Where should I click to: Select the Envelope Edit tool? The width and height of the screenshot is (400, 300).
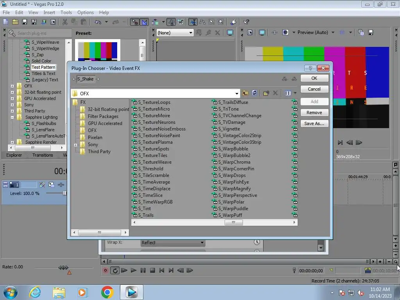click(202, 22)
